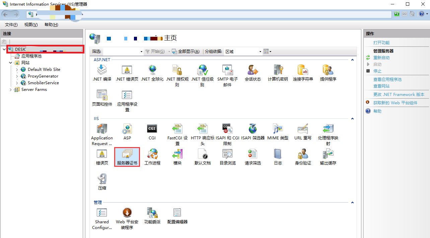Collapse the 管理 group
The width and height of the screenshot is (430, 238).
[x=352, y=203]
